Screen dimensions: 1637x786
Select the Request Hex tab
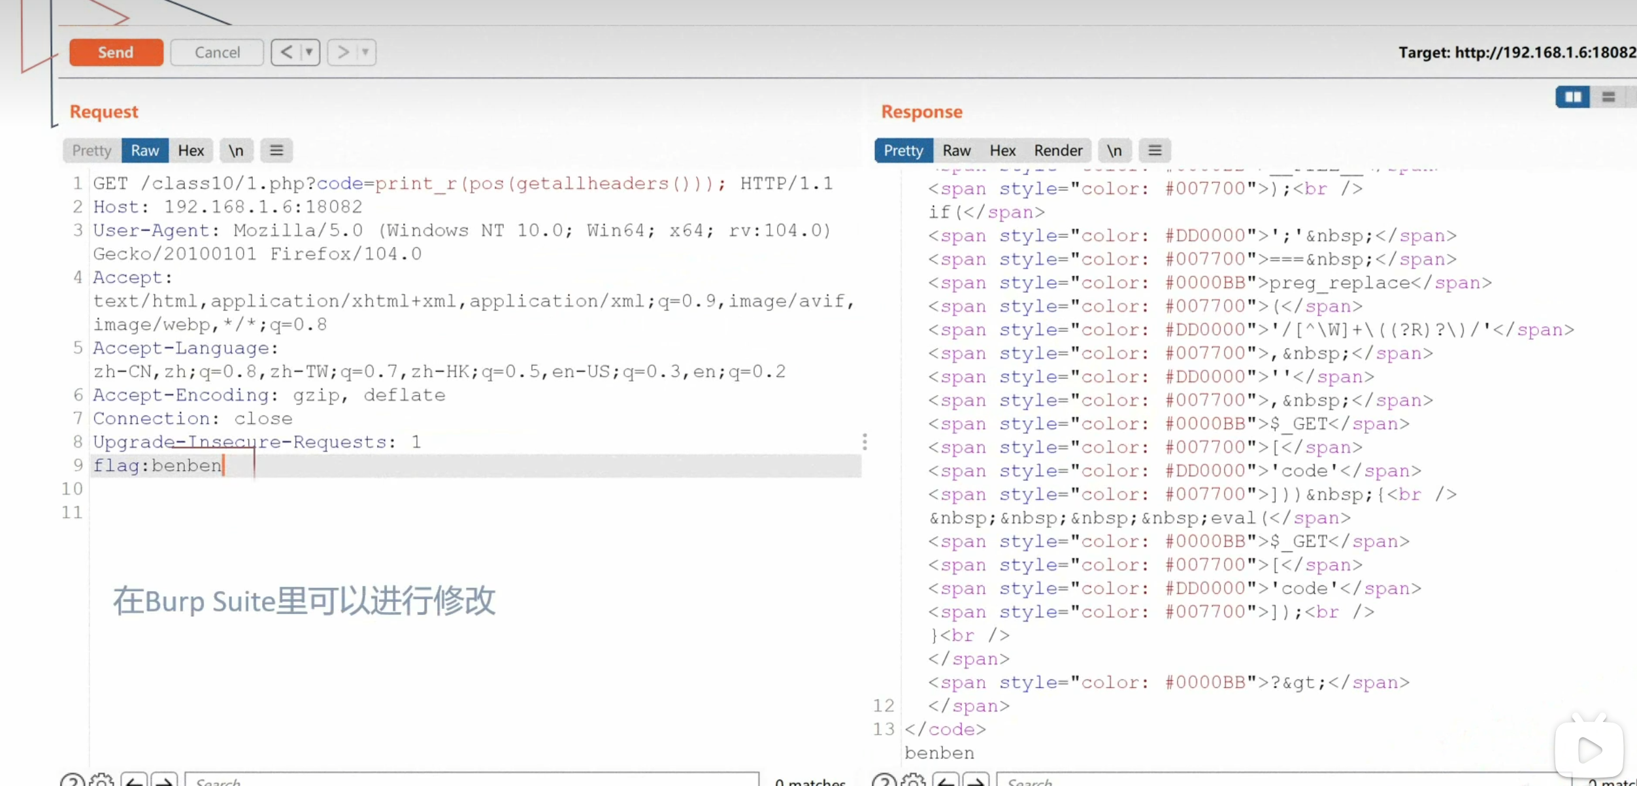coord(191,150)
